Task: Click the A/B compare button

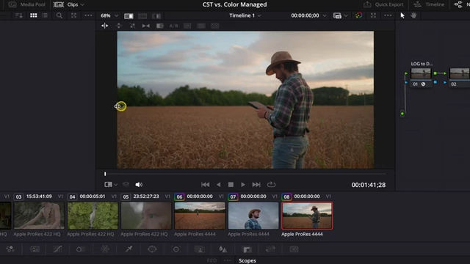Action: [x=173, y=26]
